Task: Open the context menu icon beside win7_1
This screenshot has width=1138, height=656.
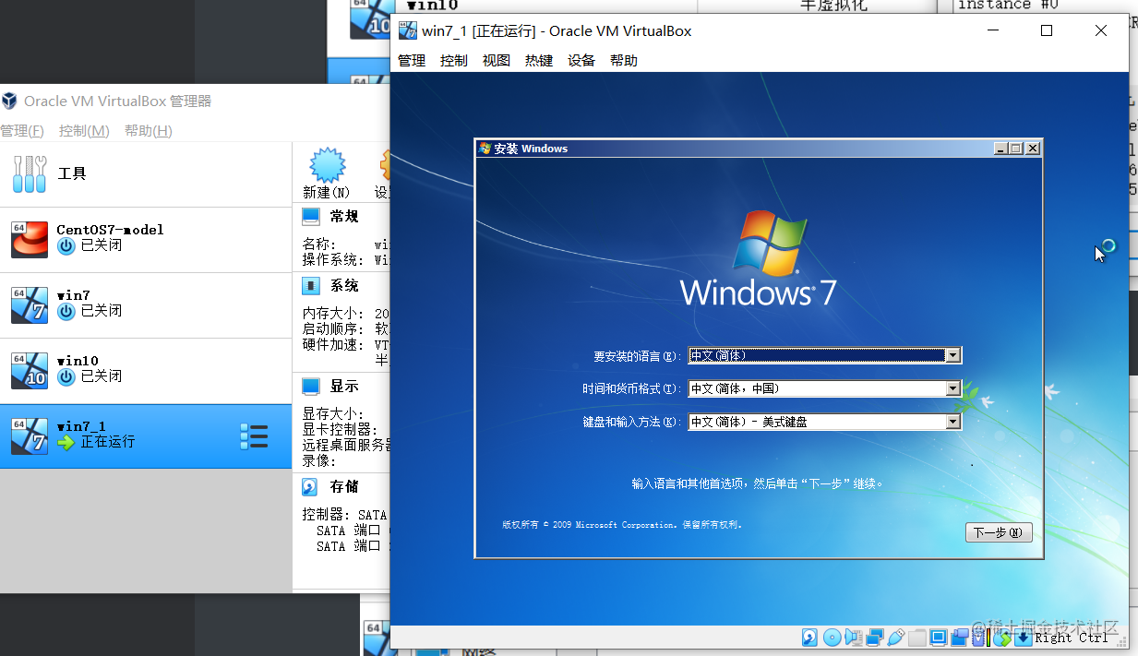Action: 254,435
